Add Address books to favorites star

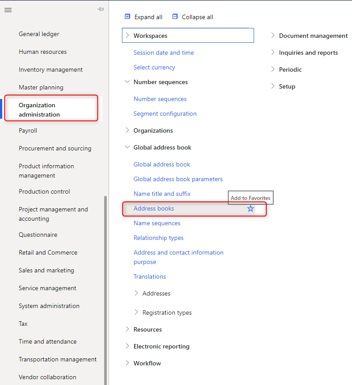251,208
